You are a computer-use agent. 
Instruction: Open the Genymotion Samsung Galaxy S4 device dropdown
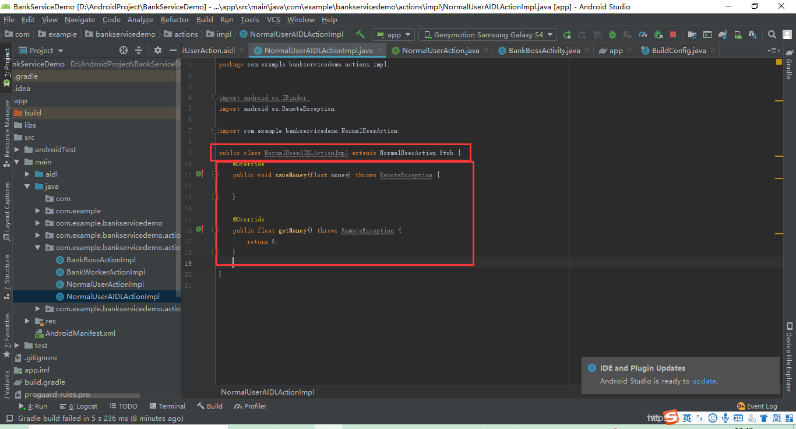pyautogui.click(x=488, y=34)
